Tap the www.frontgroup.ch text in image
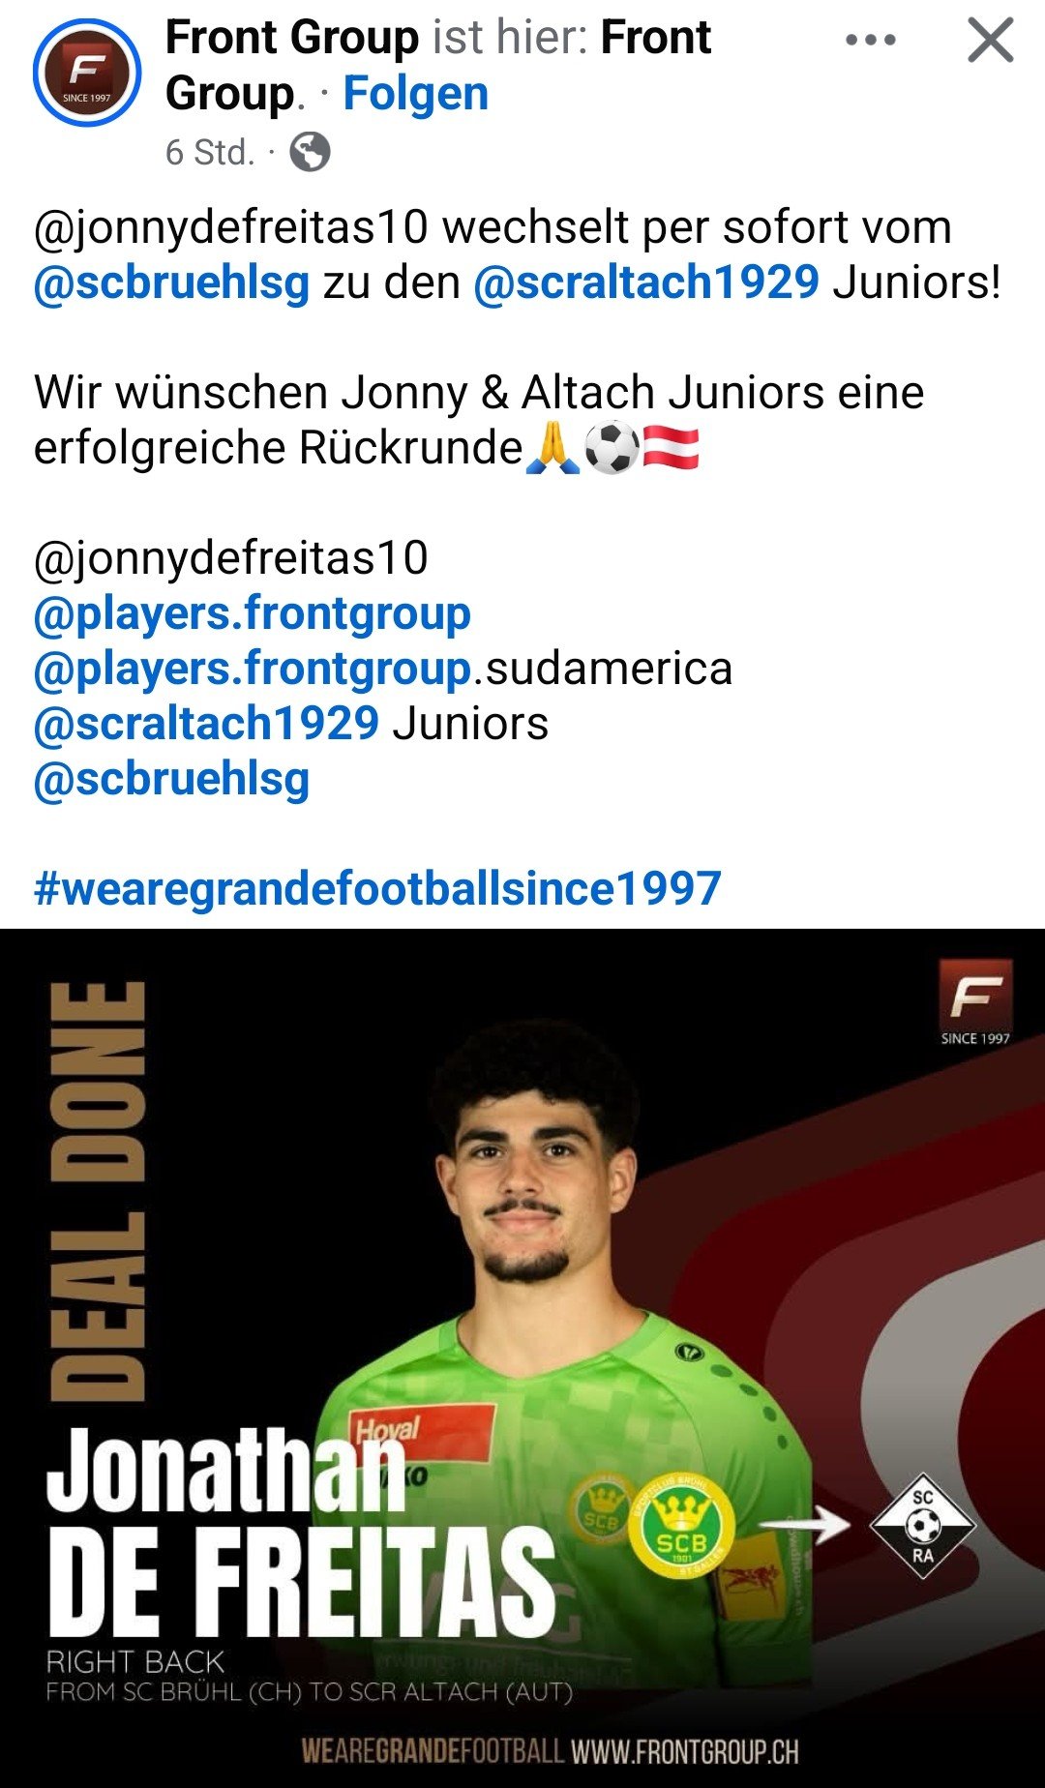This screenshot has height=1788, width=1045. [x=685, y=1752]
